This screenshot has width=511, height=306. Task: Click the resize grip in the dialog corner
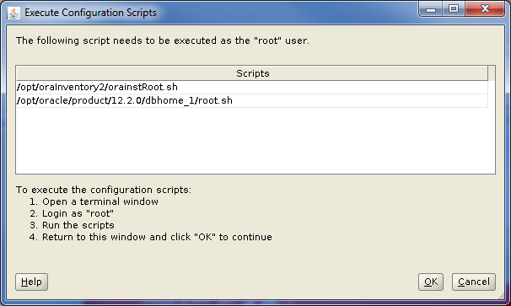501,296
